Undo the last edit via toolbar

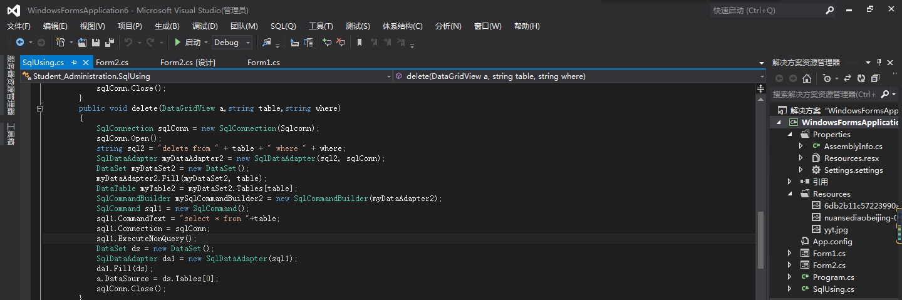[128, 43]
